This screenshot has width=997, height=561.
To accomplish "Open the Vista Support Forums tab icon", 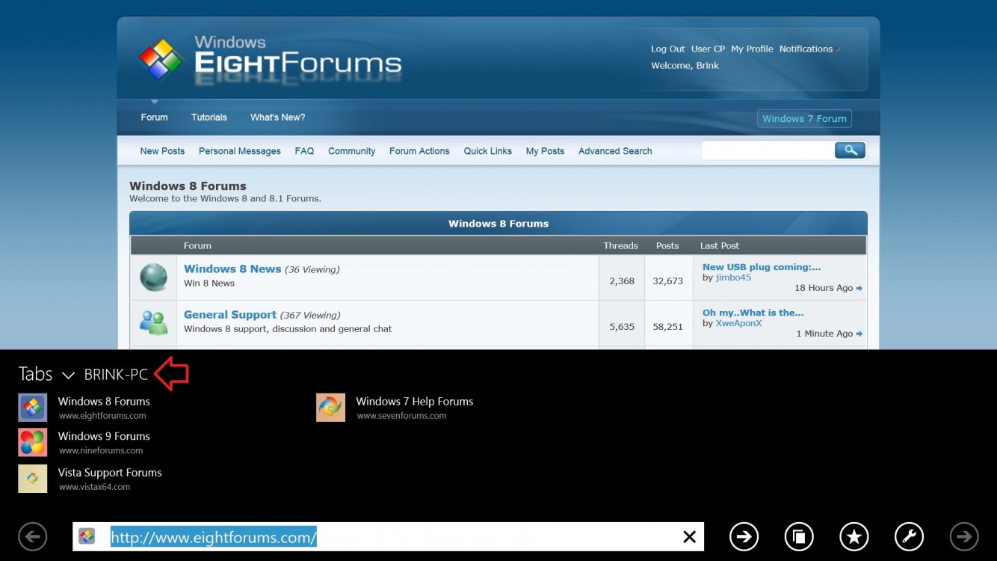I will 33,479.
